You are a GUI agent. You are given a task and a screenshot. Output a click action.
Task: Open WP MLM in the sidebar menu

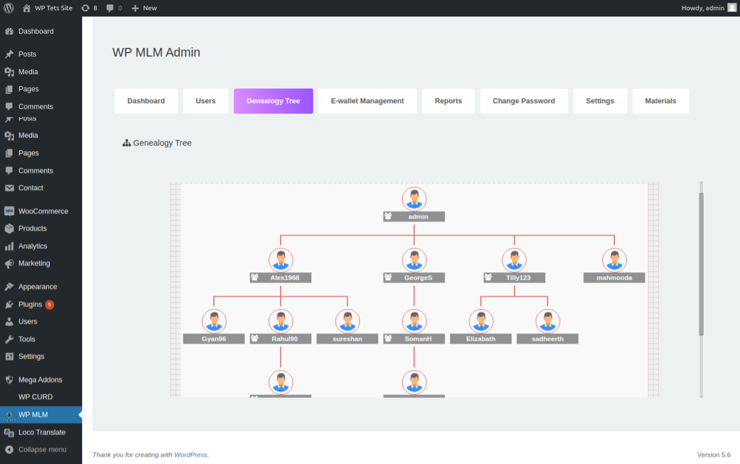[41, 414]
